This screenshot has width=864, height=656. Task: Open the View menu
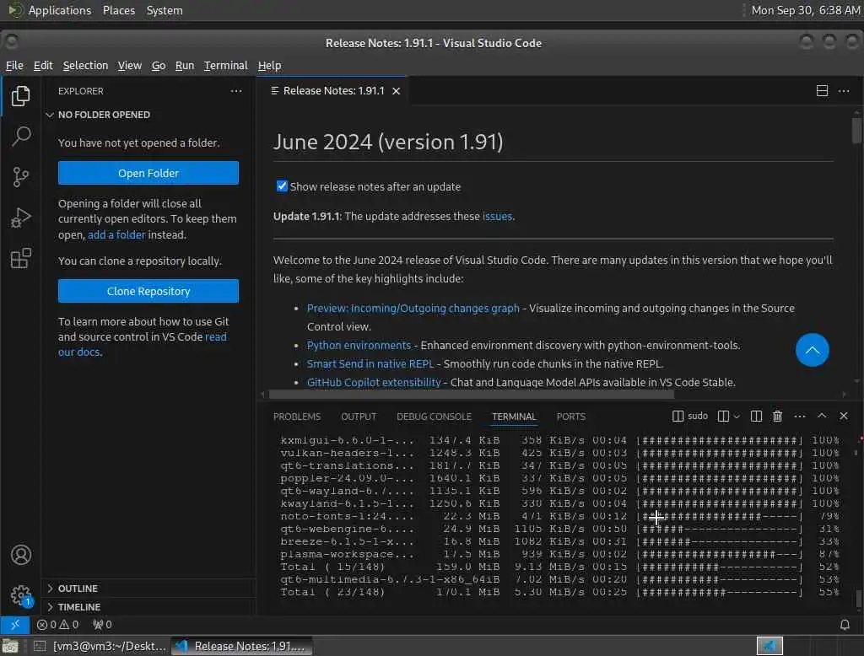129,66
